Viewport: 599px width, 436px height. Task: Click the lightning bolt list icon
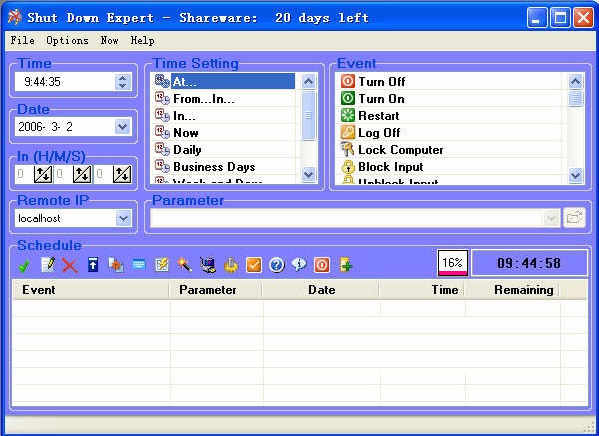(x=162, y=265)
